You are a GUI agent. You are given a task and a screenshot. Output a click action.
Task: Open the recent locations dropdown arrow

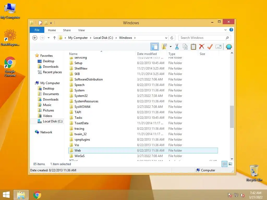pyautogui.click(x=48, y=38)
